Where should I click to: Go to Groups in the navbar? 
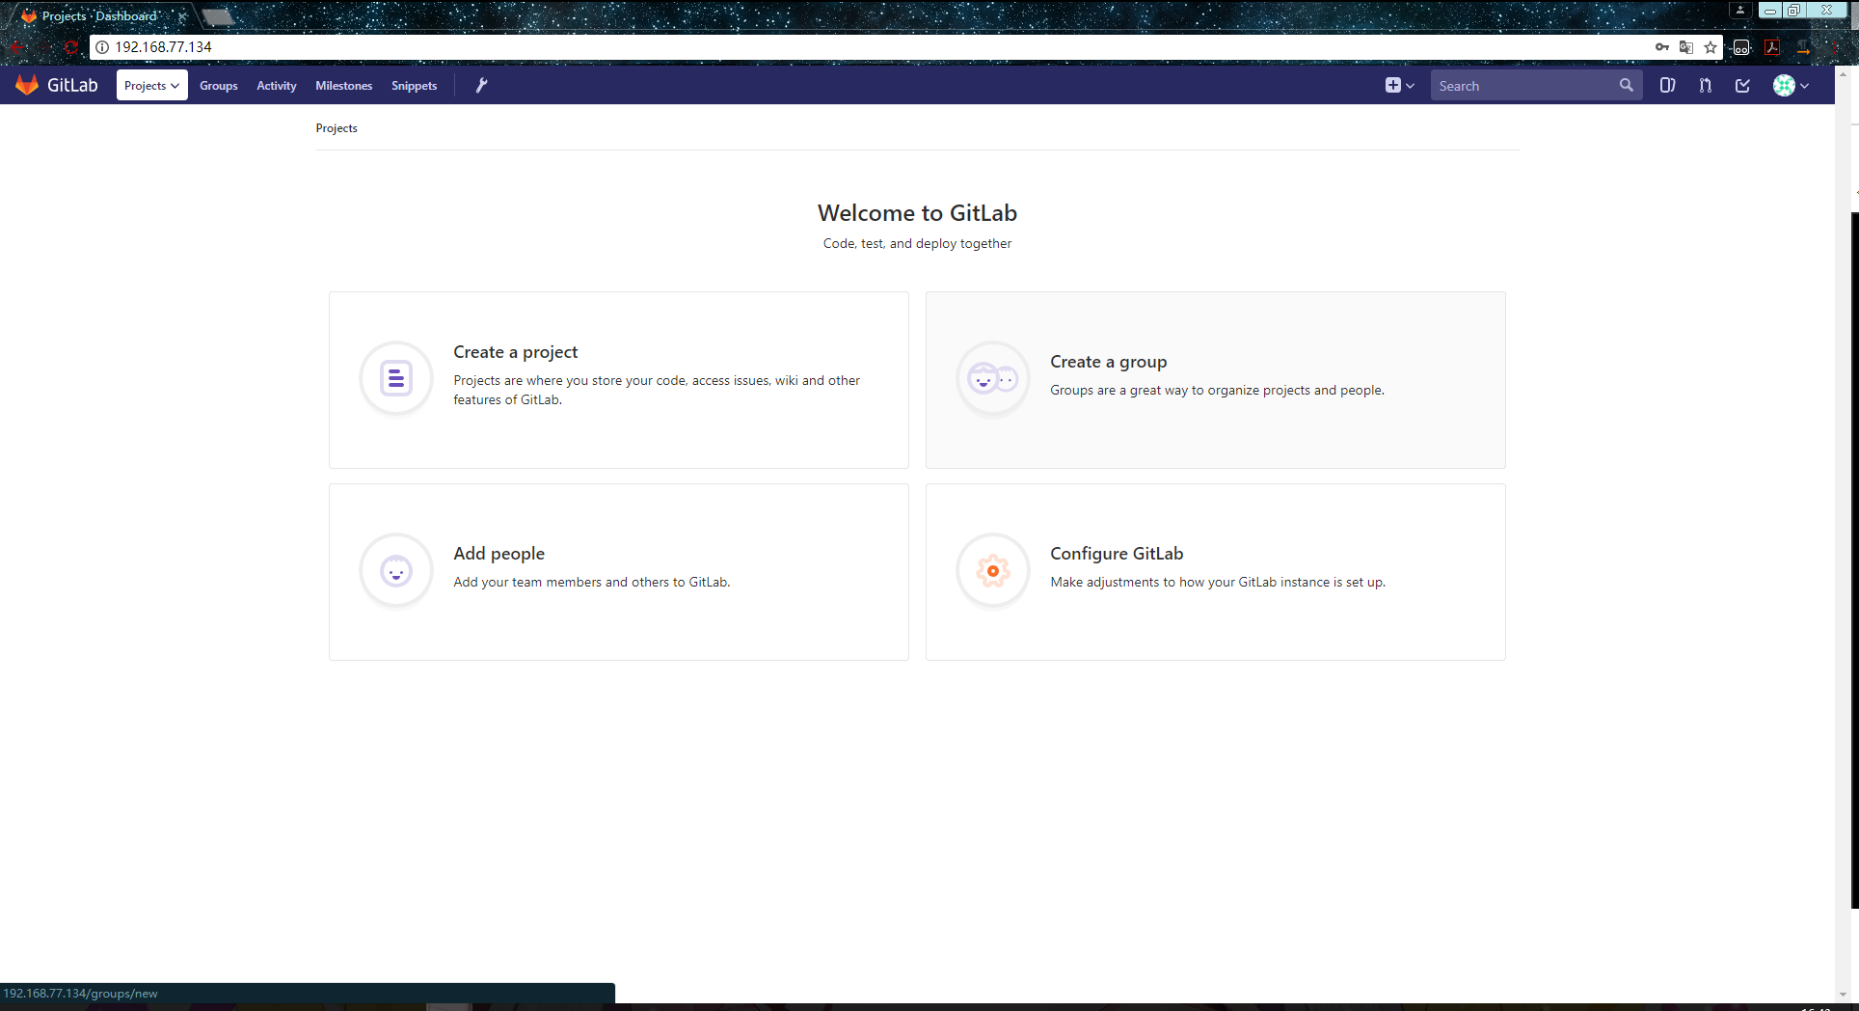pyautogui.click(x=219, y=85)
